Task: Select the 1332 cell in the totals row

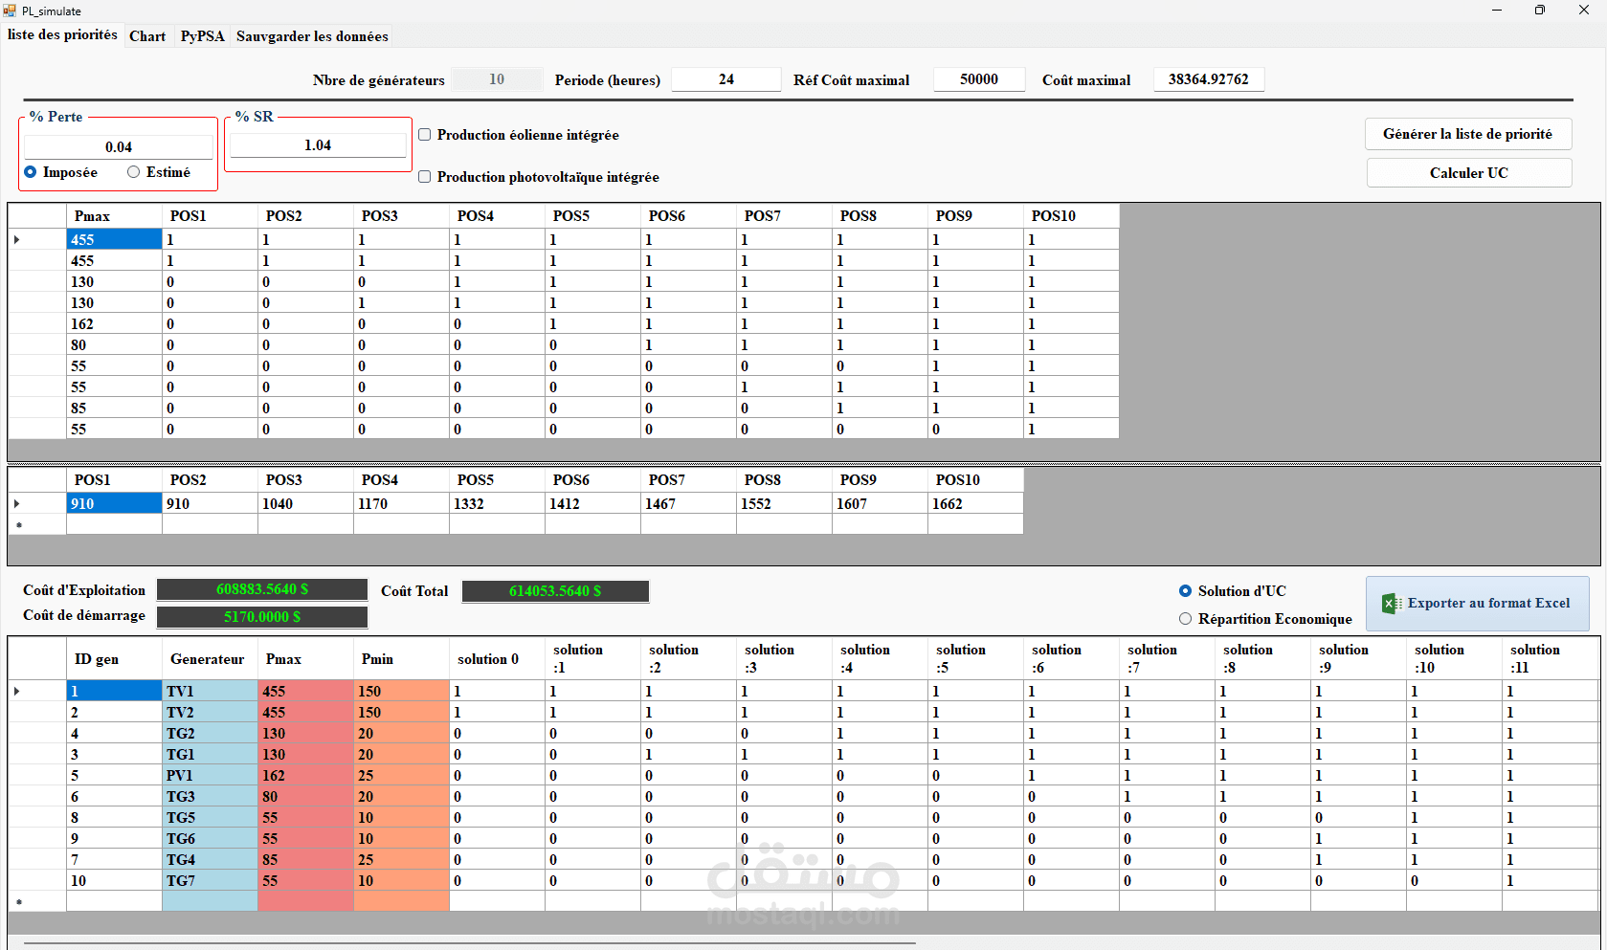Action: [x=497, y=504]
